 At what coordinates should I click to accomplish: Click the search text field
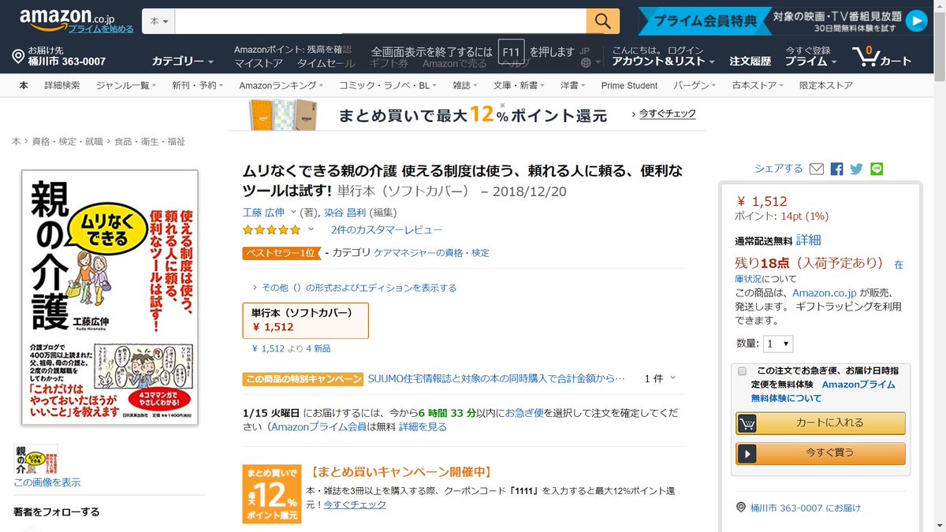381,21
